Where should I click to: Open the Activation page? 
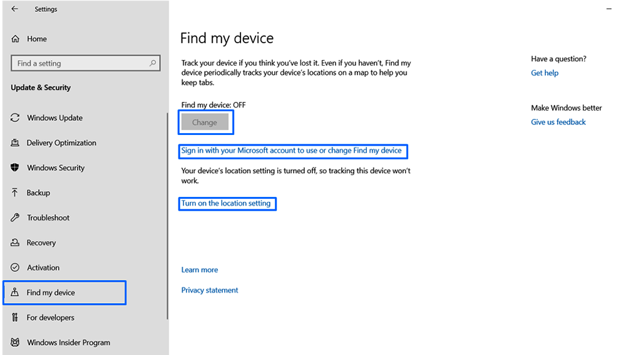coord(43,267)
